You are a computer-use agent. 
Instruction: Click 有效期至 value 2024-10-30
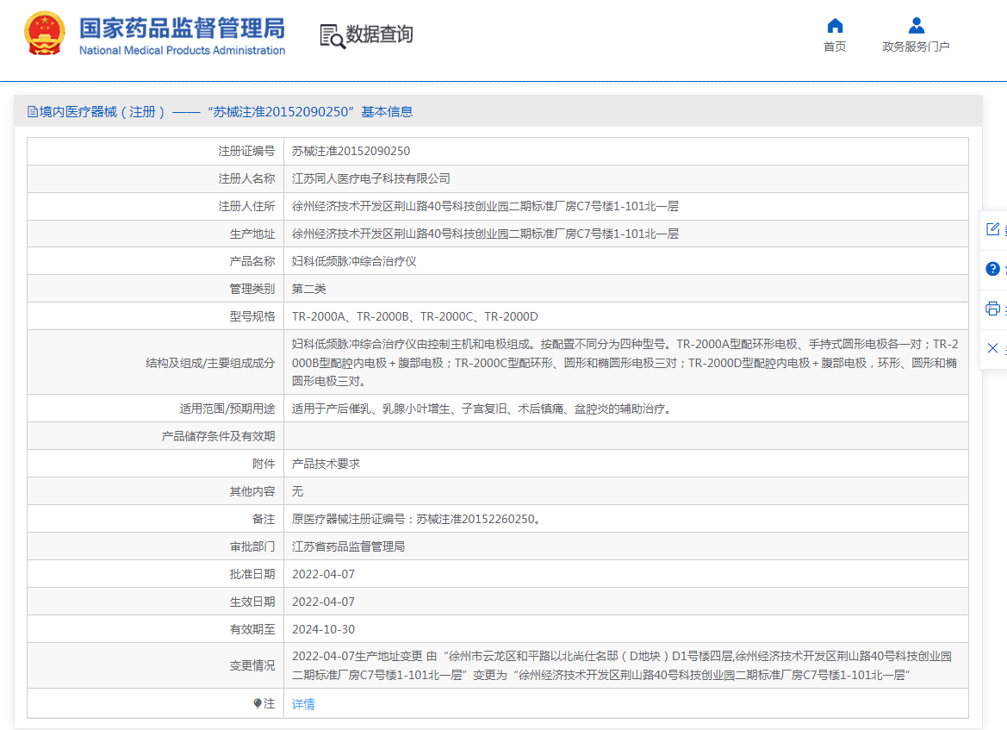tap(324, 630)
